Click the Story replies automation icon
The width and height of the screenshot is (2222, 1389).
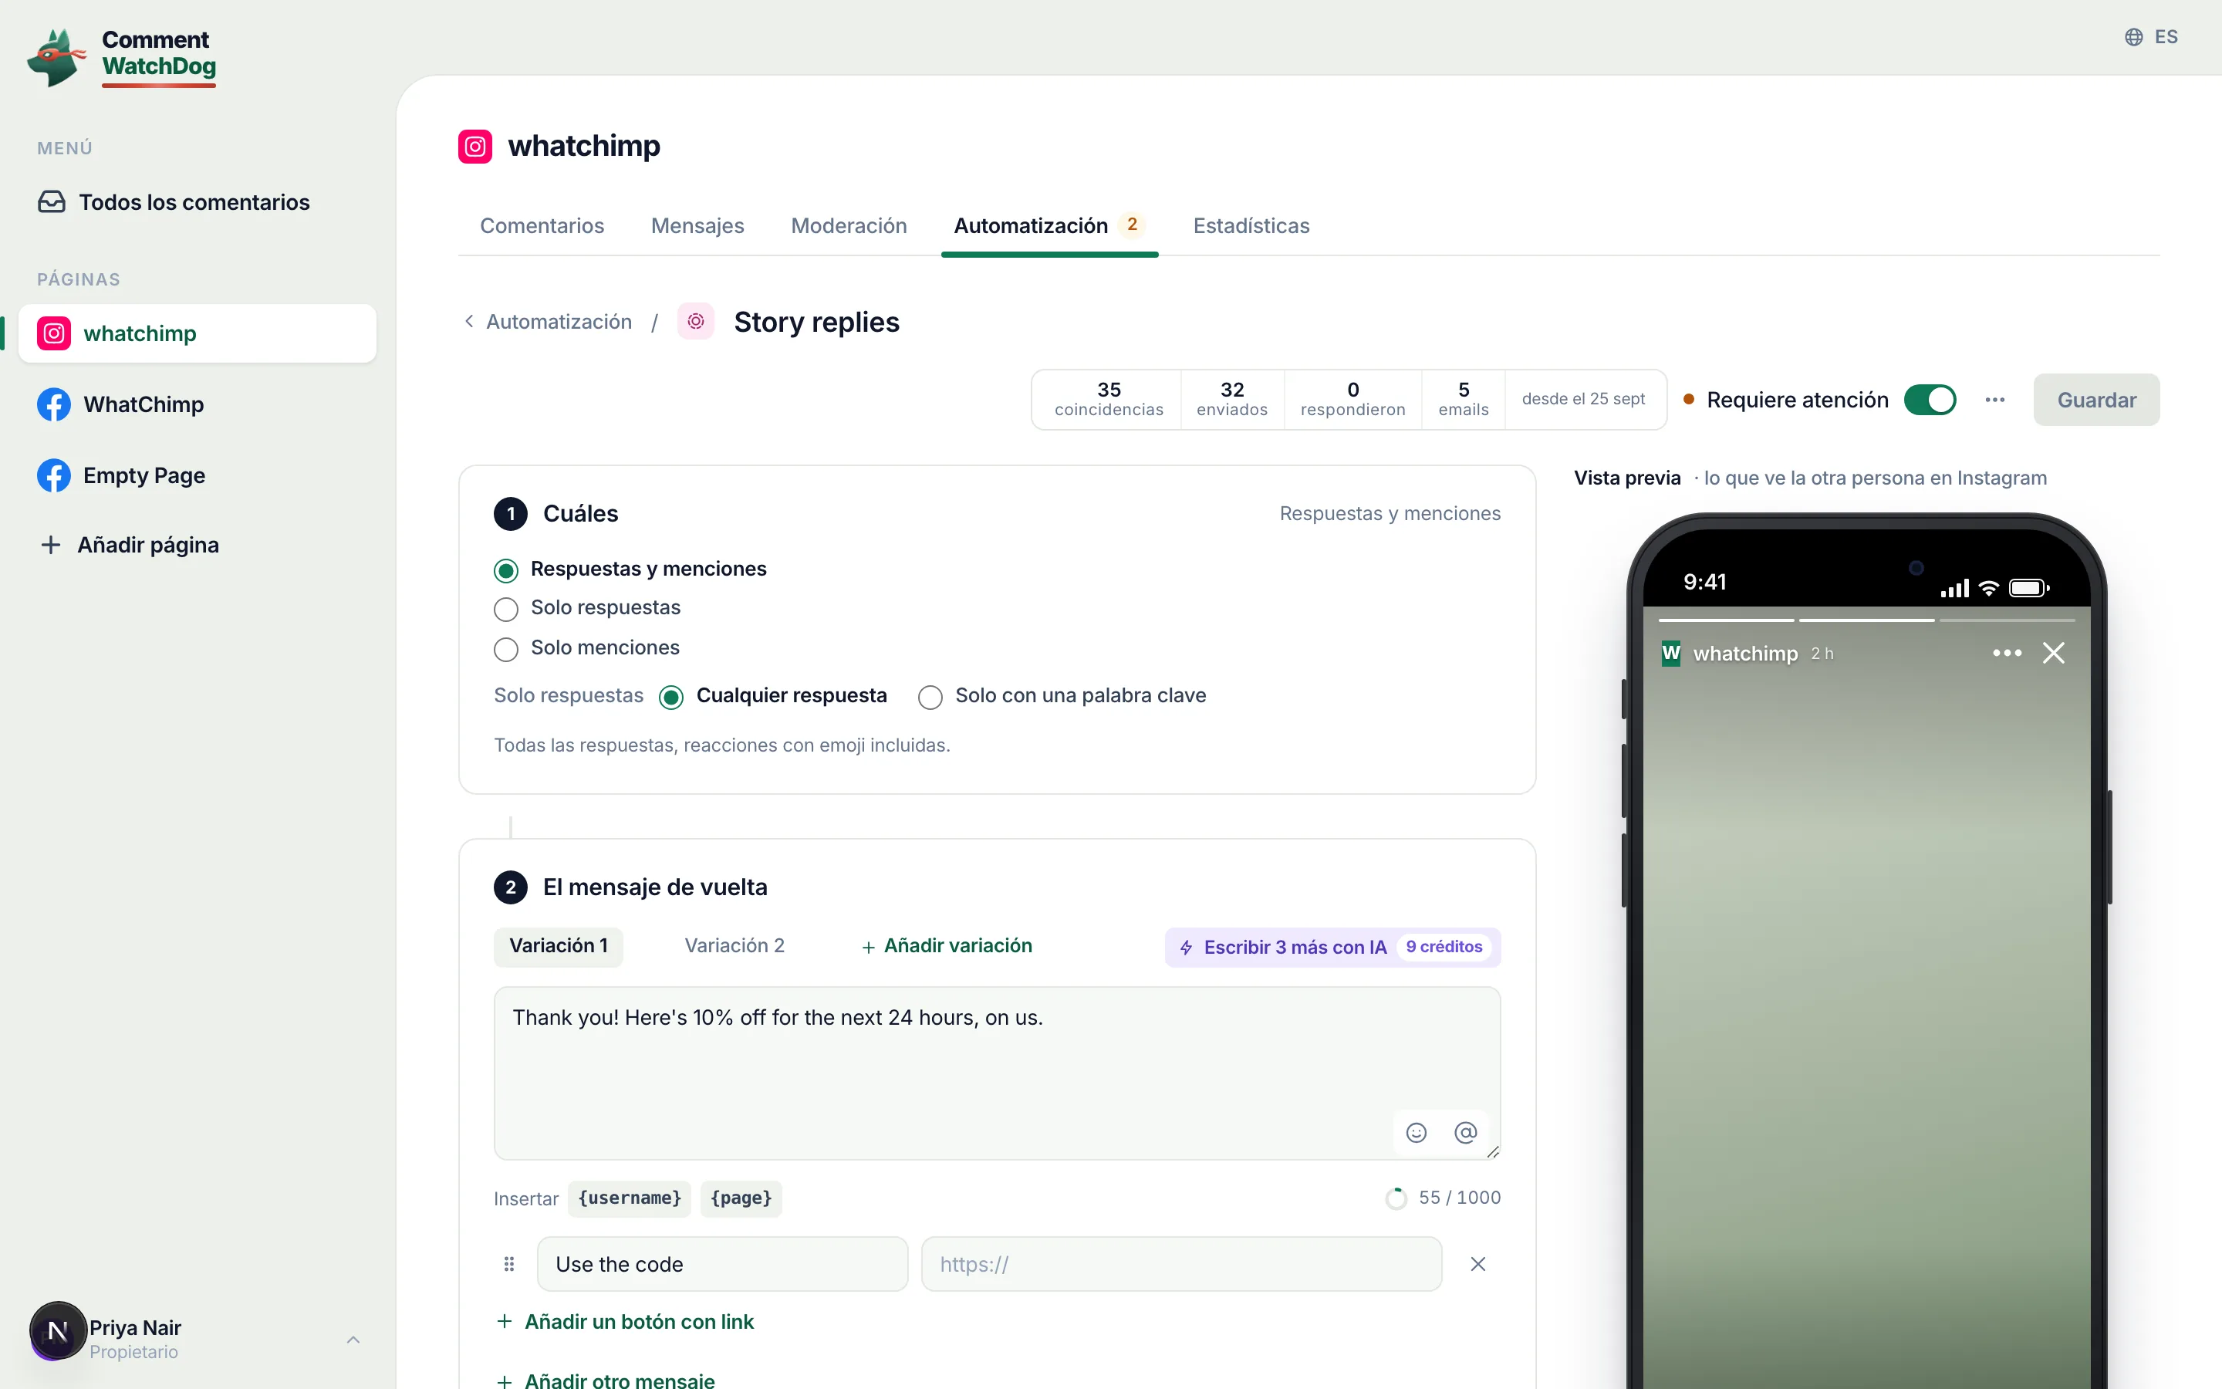pos(696,322)
